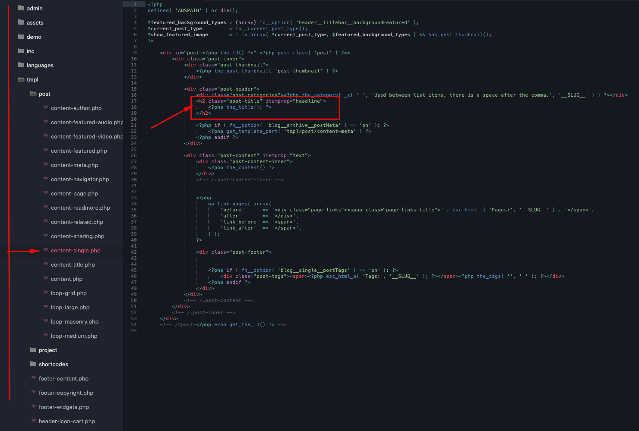Image resolution: width=639 pixels, height=431 pixels.
Task: Click PHP file icon beside header-icon-cart.php
Action: pyautogui.click(x=34, y=421)
